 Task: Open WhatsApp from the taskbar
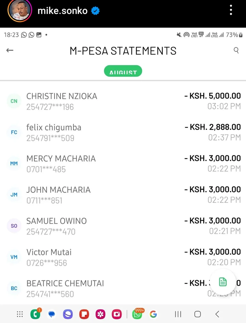pos(138,314)
